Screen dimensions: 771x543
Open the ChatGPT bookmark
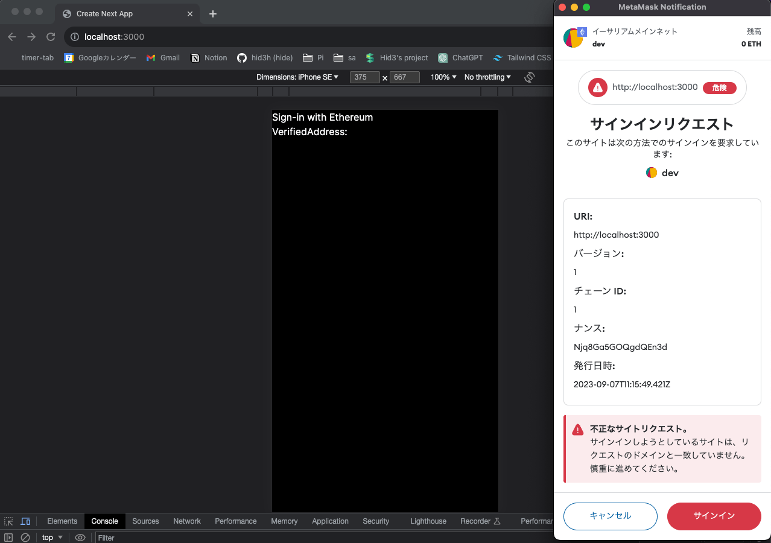(x=460, y=58)
